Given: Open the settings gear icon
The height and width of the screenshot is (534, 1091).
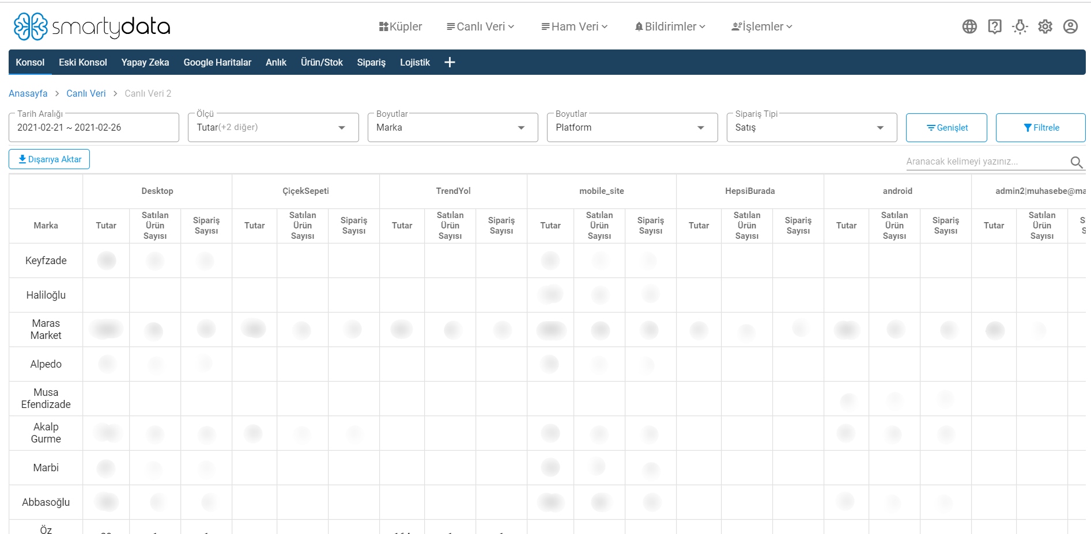Looking at the screenshot, I should click(x=1045, y=26).
